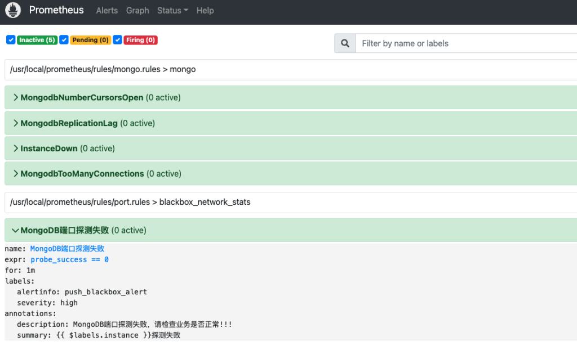
Task: Click the summary annotation line
Action: pos(99,335)
